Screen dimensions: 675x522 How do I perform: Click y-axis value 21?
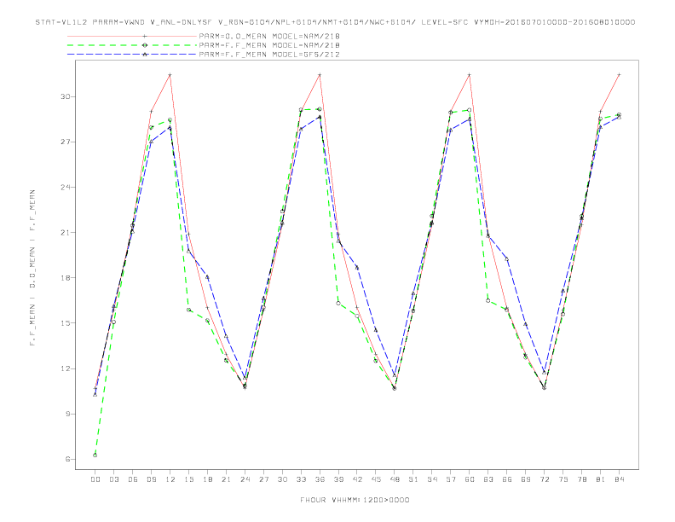point(65,233)
